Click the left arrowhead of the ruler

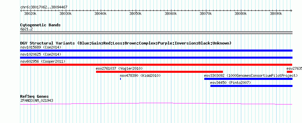pos(21,10)
